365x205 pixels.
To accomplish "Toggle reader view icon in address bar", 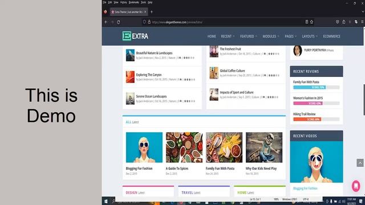I will (307, 22).
